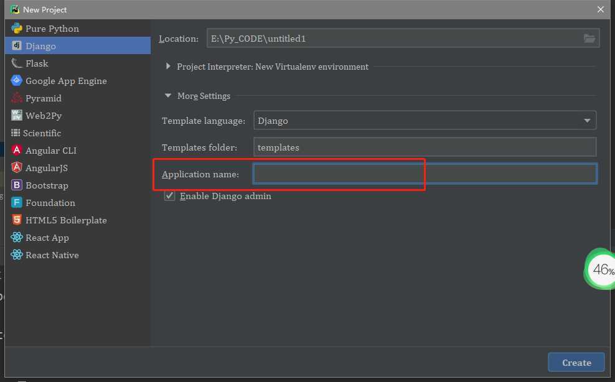Click the Scientific grid icon
Viewport: 615px width, 382px height.
pos(16,133)
